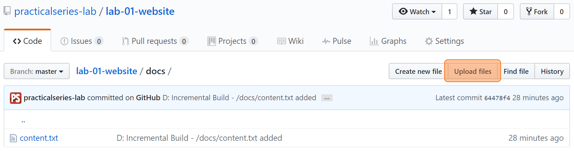Click the content.txt file icon
This screenshot has width=574, height=151.
pos(13,138)
